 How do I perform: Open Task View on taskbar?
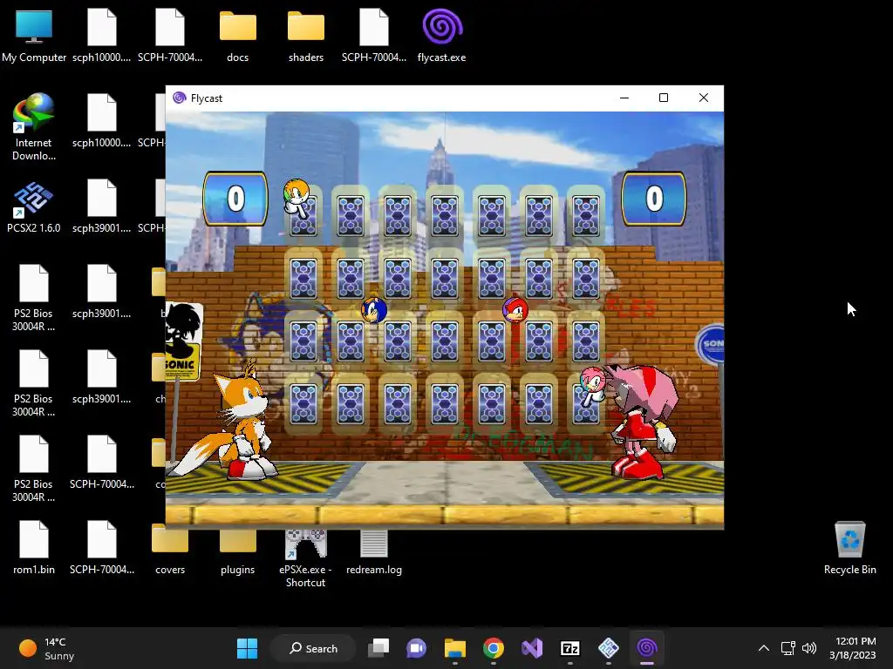tap(378, 648)
